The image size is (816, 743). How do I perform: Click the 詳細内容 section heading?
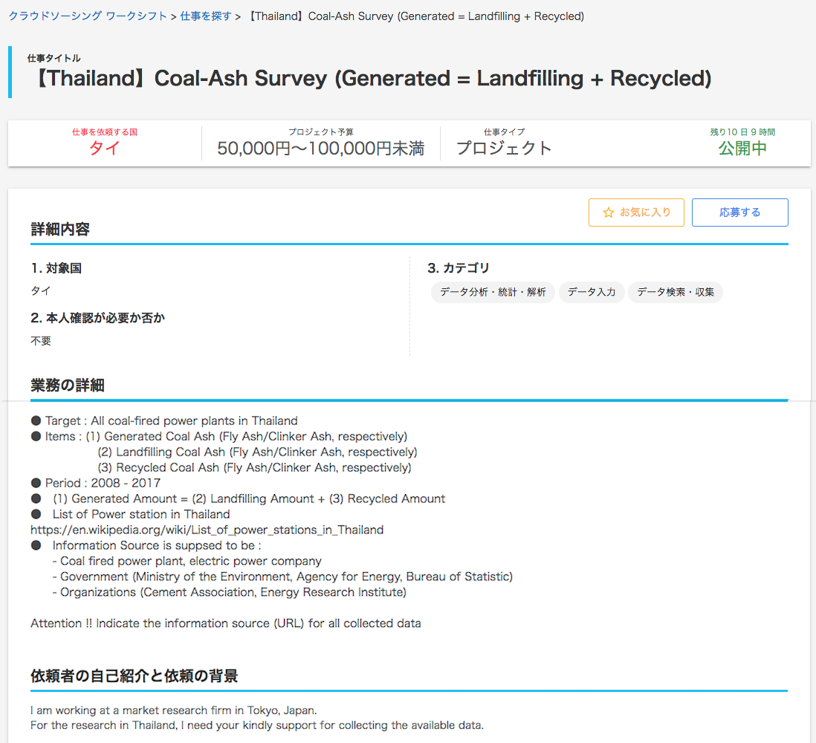pyautogui.click(x=60, y=230)
